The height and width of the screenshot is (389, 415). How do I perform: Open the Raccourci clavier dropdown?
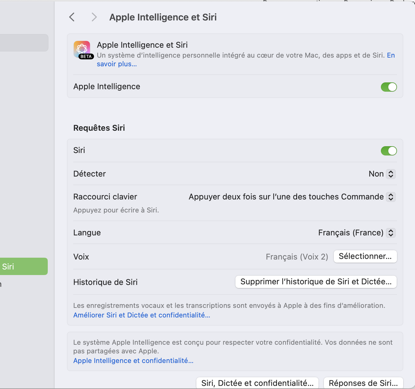pyautogui.click(x=291, y=197)
